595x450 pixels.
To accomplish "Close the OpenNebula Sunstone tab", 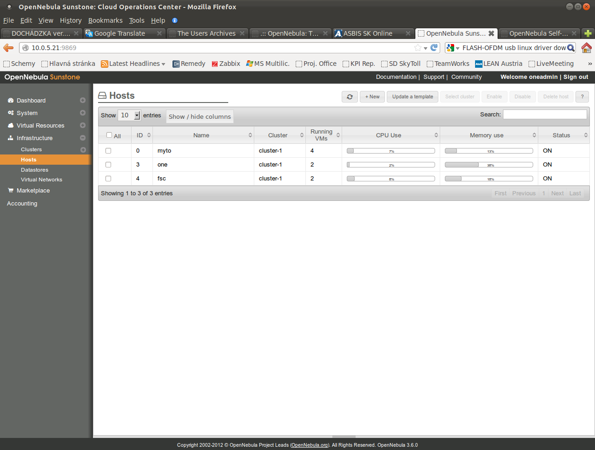I will click(491, 33).
